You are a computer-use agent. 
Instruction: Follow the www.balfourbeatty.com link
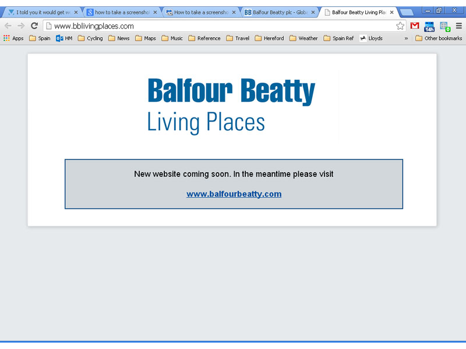(234, 194)
